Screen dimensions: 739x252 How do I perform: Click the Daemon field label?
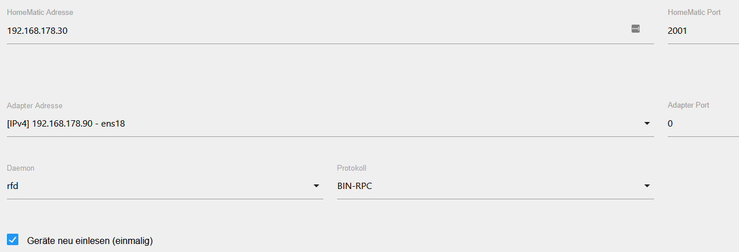click(21, 168)
